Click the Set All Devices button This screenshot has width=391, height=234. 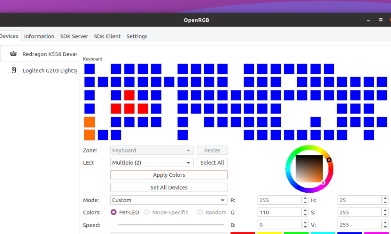point(169,188)
